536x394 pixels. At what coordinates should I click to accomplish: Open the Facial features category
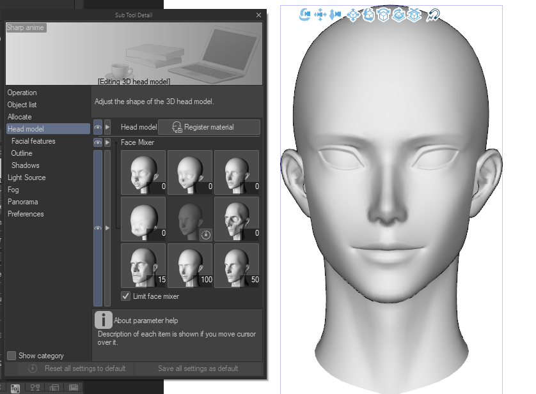tap(48, 141)
